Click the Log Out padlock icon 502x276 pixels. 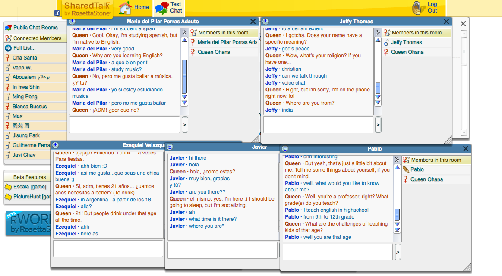pos(417,8)
